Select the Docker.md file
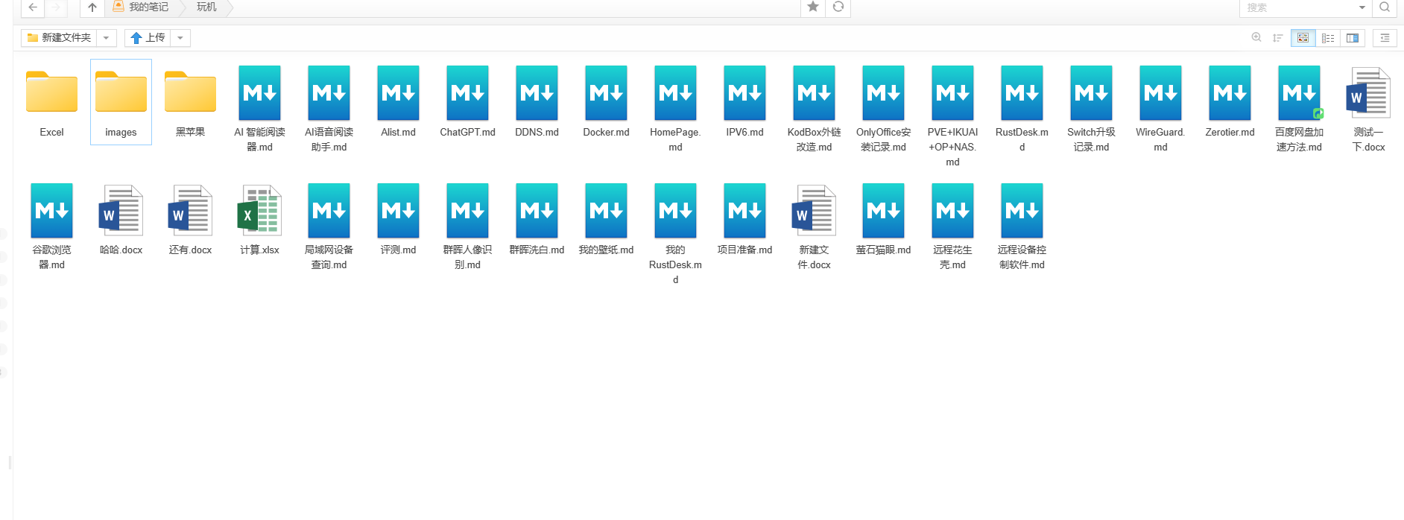Screen dimensions: 1404x520 (x=606, y=102)
